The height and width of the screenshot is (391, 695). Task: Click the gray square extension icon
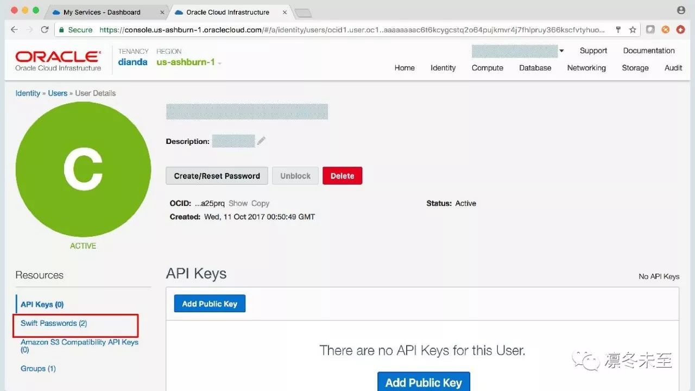650,30
